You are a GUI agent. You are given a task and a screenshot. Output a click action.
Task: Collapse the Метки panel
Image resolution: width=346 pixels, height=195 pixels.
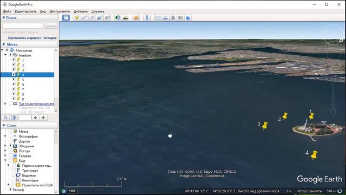4,44
